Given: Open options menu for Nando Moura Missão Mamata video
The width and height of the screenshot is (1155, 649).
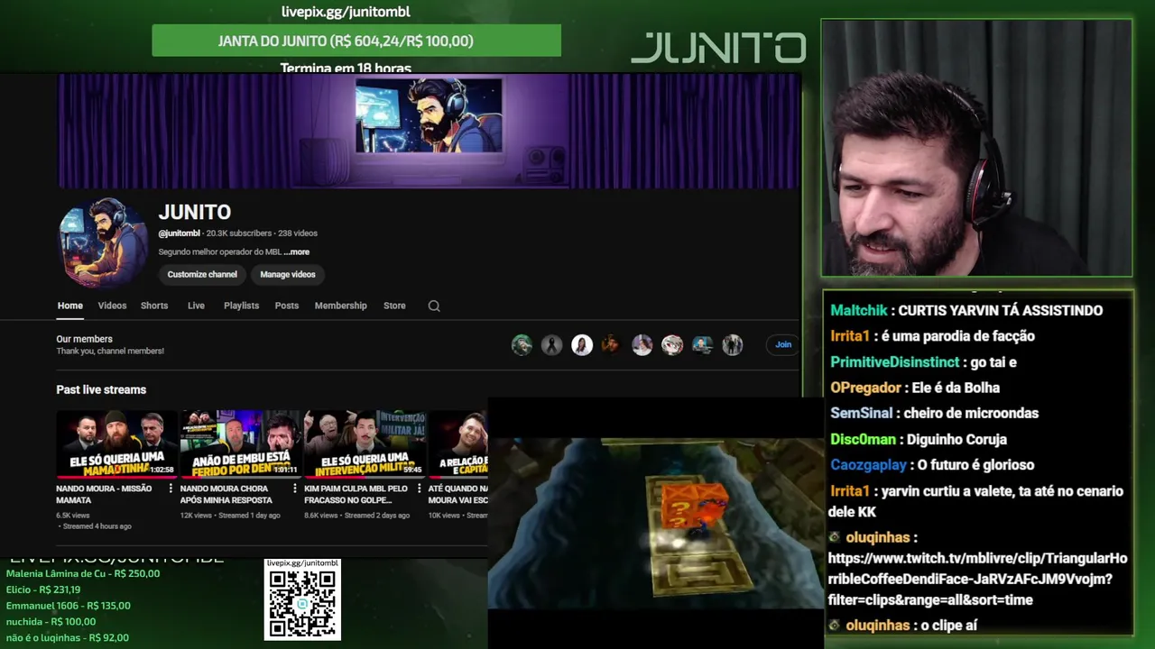Looking at the screenshot, I should tap(171, 489).
